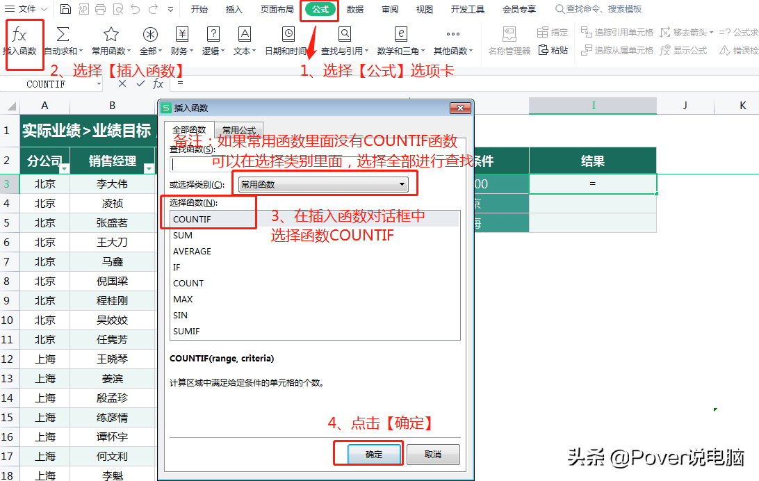Expand the quick access toolbar customize arrow
Image resolution: width=759 pixels, height=481 pixels.
click(x=170, y=9)
